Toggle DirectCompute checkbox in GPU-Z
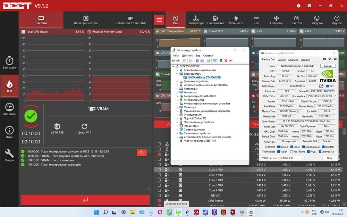Viewport: 347px width, 217px height. [x=304, y=147]
